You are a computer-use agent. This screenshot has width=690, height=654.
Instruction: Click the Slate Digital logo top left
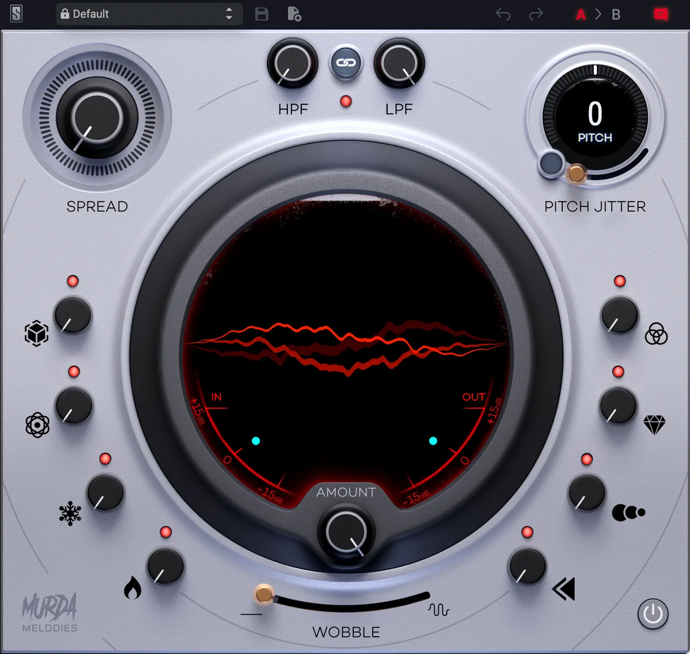pos(16,14)
